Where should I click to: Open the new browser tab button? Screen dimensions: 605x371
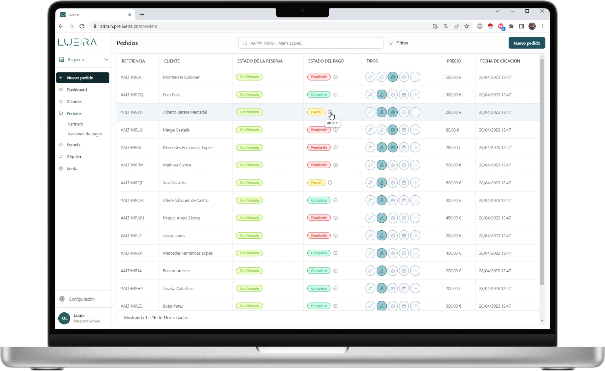142,15
